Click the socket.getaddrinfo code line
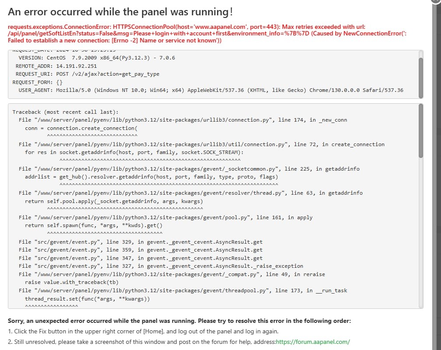The width and height of the screenshot is (441, 350). click(x=134, y=152)
